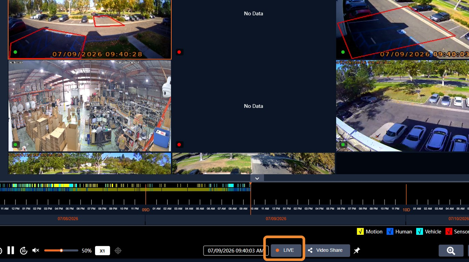Viewport: 469px width, 262px height.
Task: Zoom in on the timeline
Action: (x=451, y=251)
